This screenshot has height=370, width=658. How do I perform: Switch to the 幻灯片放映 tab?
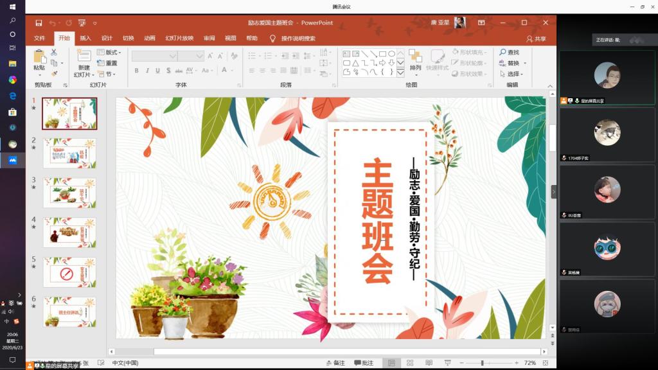pyautogui.click(x=179, y=39)
